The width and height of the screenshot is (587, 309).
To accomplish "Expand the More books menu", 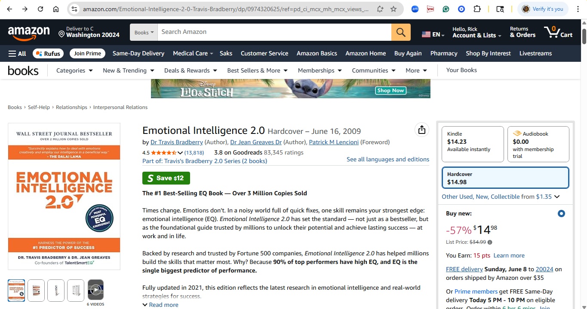I will (416, 70).
